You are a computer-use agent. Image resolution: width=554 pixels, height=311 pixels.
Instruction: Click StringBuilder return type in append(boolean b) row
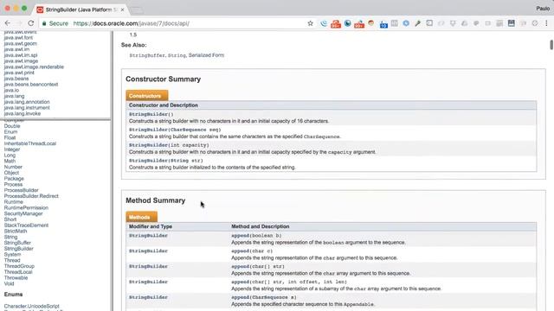148,236
